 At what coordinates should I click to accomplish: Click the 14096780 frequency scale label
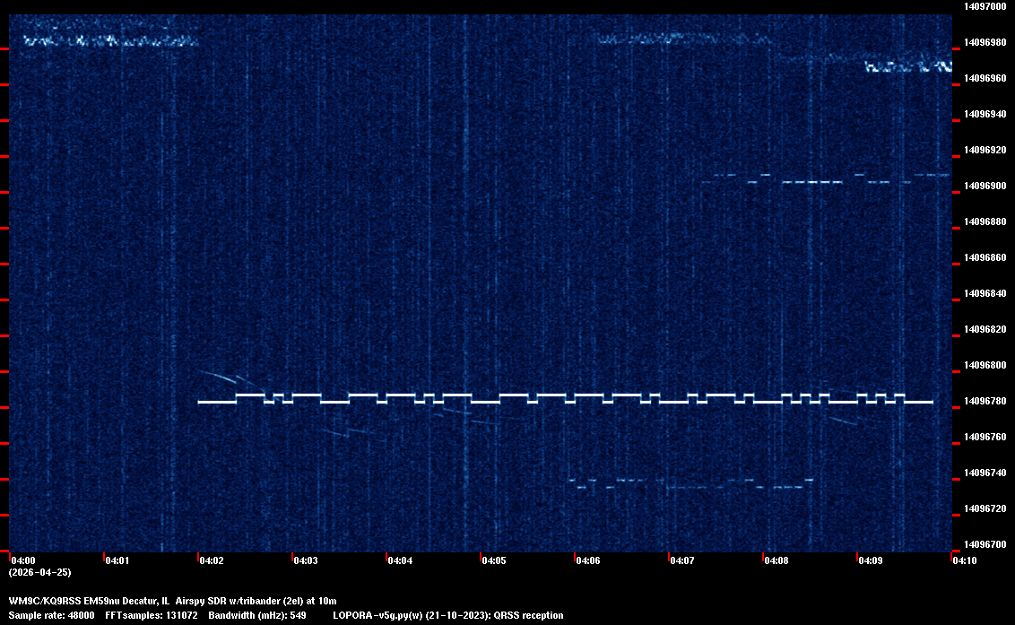(x=985, y=401)
